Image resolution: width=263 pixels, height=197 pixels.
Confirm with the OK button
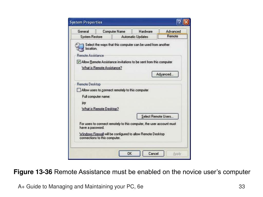(129, 154)
